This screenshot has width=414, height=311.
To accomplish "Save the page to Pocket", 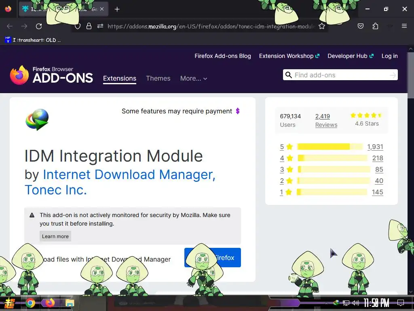I will (x=360, y=26).
